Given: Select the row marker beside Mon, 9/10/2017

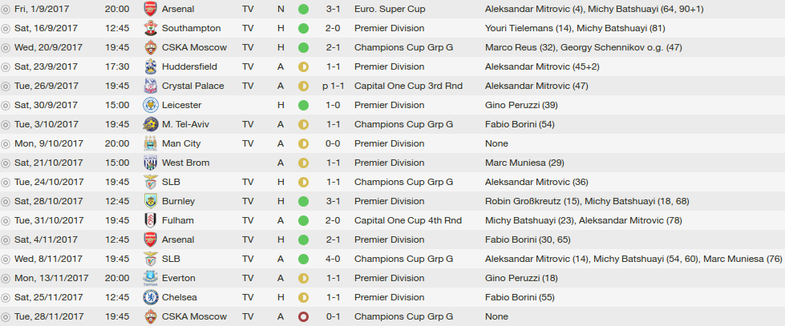Looking at the screenshot, I should (6, 144).
